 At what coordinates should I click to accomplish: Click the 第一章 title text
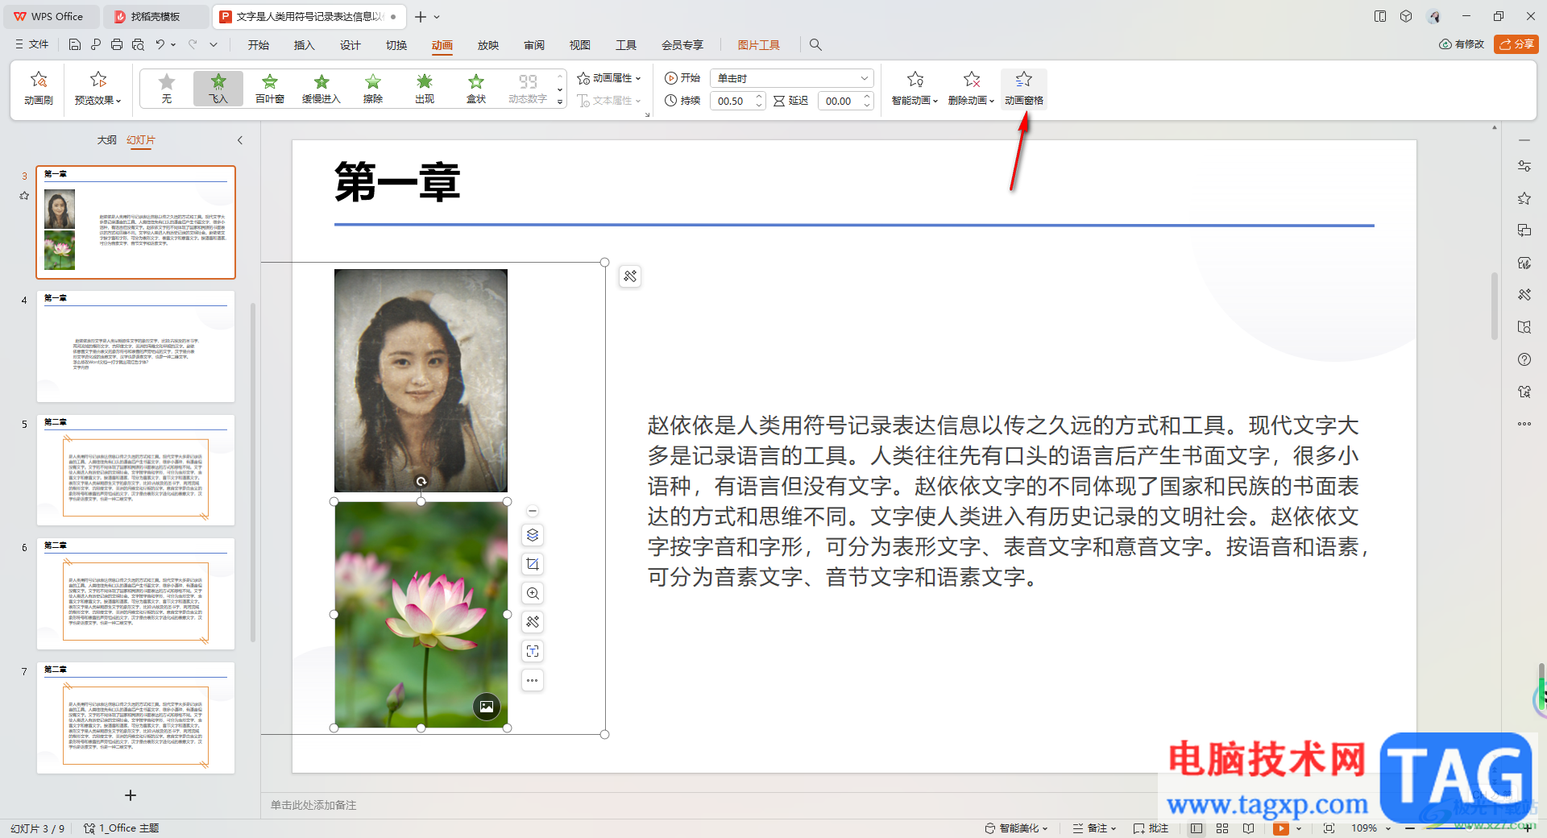point(397,182)
